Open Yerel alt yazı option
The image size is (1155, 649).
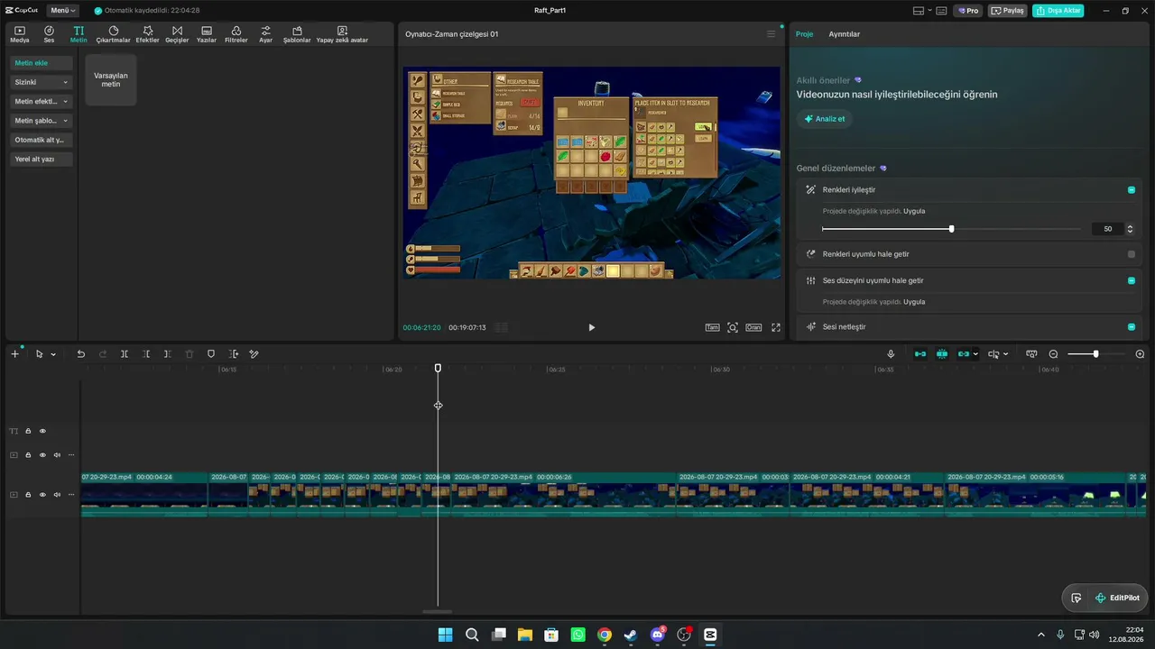point(42,159)
